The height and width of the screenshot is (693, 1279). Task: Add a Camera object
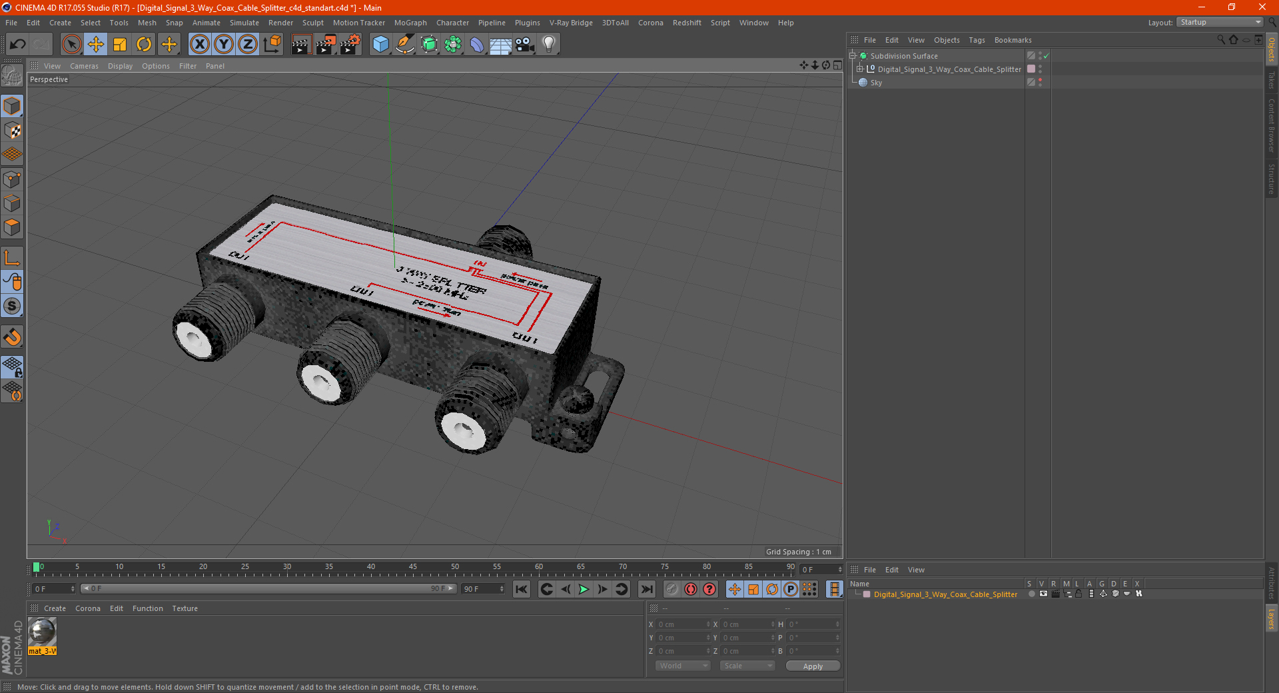(x=524, y=45)
